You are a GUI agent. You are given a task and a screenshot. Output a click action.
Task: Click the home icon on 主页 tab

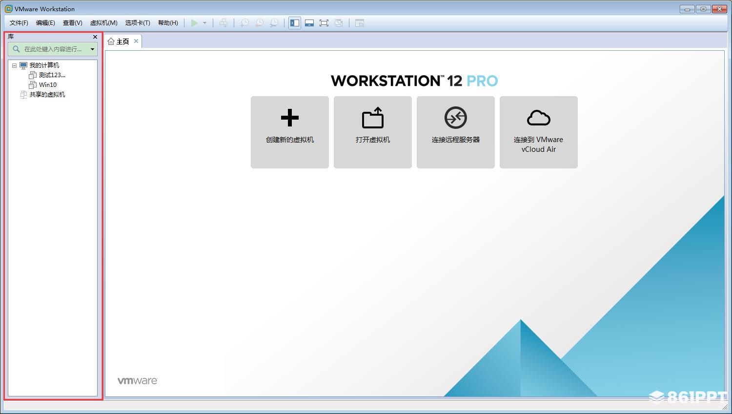coord(111,41)
